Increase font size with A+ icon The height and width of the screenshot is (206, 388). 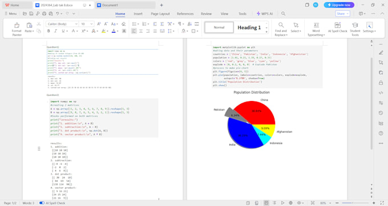coord(99,24)
